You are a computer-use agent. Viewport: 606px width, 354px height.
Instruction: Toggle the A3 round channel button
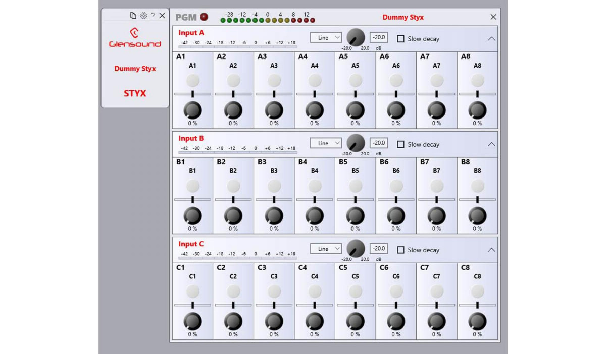pos(274,80)
